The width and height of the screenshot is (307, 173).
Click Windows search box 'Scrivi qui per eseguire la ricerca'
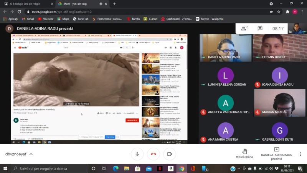(x=49, y=168)
